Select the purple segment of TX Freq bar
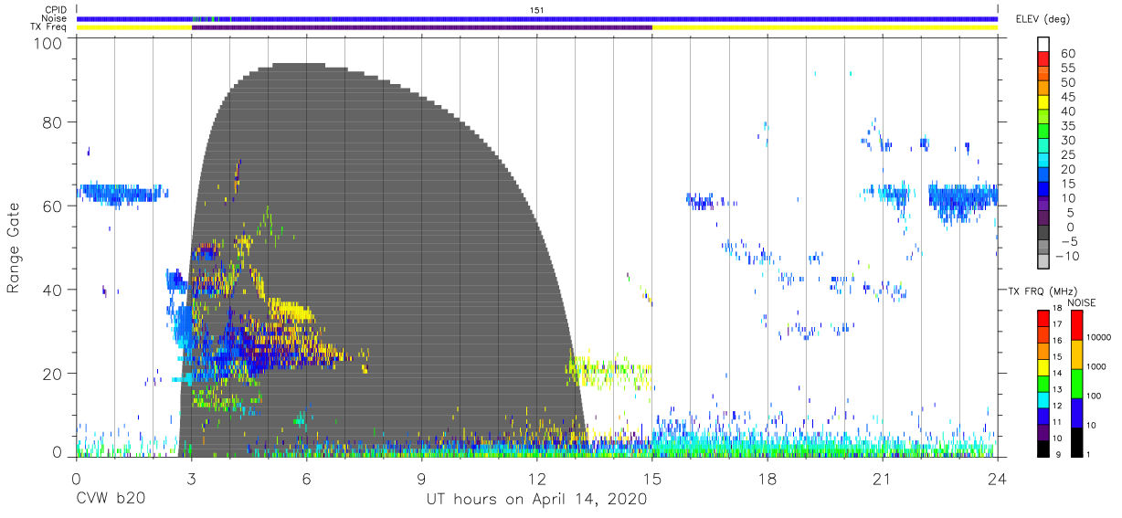Image resolution: width=1122 pixels, height=518 pixels. [x=422, y=27]
